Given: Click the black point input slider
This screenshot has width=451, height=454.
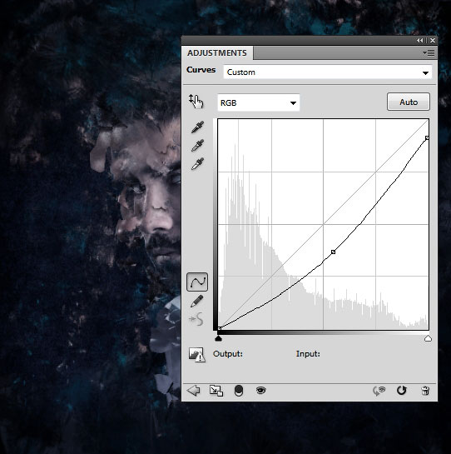Looking at the screenshot, I should [x=219, y=338].
